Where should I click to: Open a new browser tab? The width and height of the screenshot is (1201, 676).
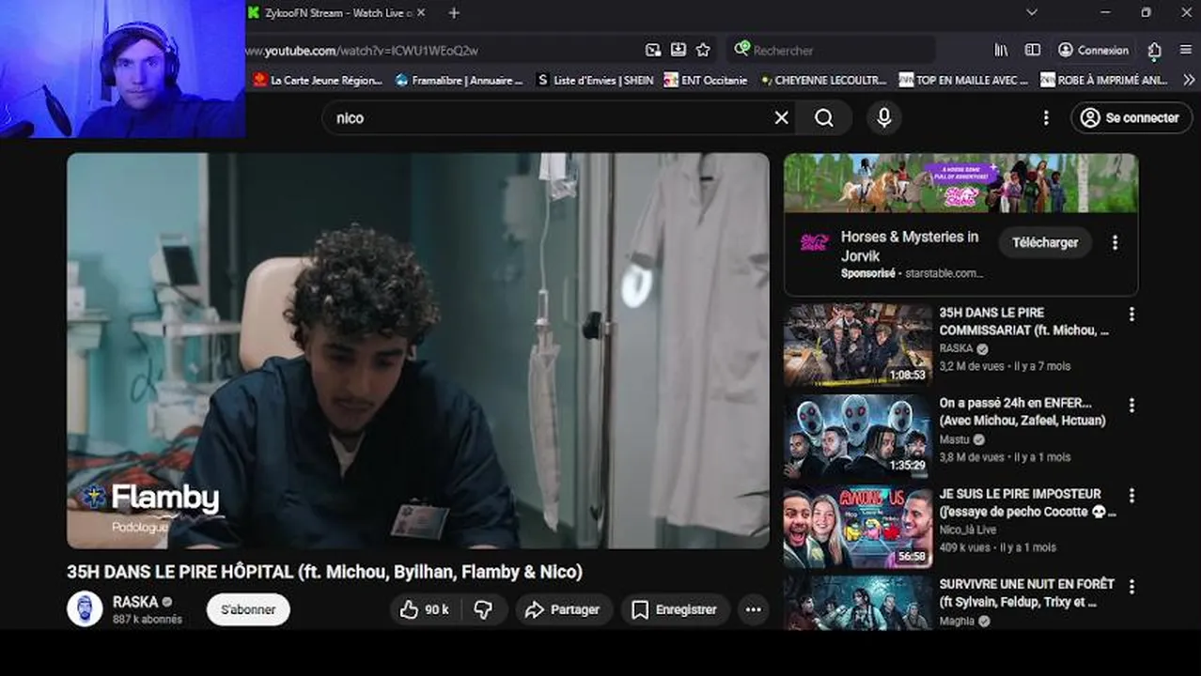pos(454,13)
